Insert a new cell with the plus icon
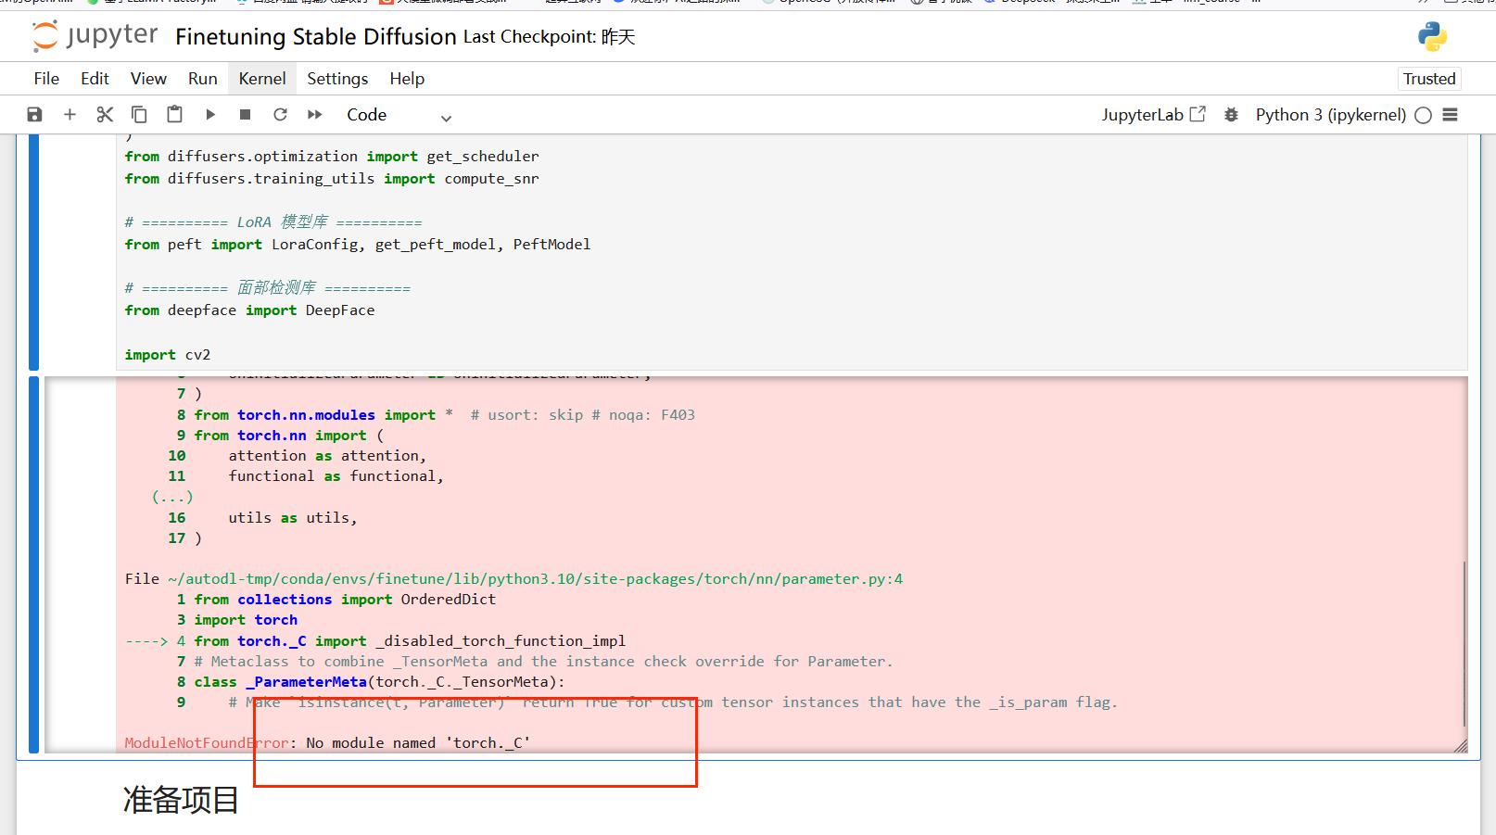 70,114
